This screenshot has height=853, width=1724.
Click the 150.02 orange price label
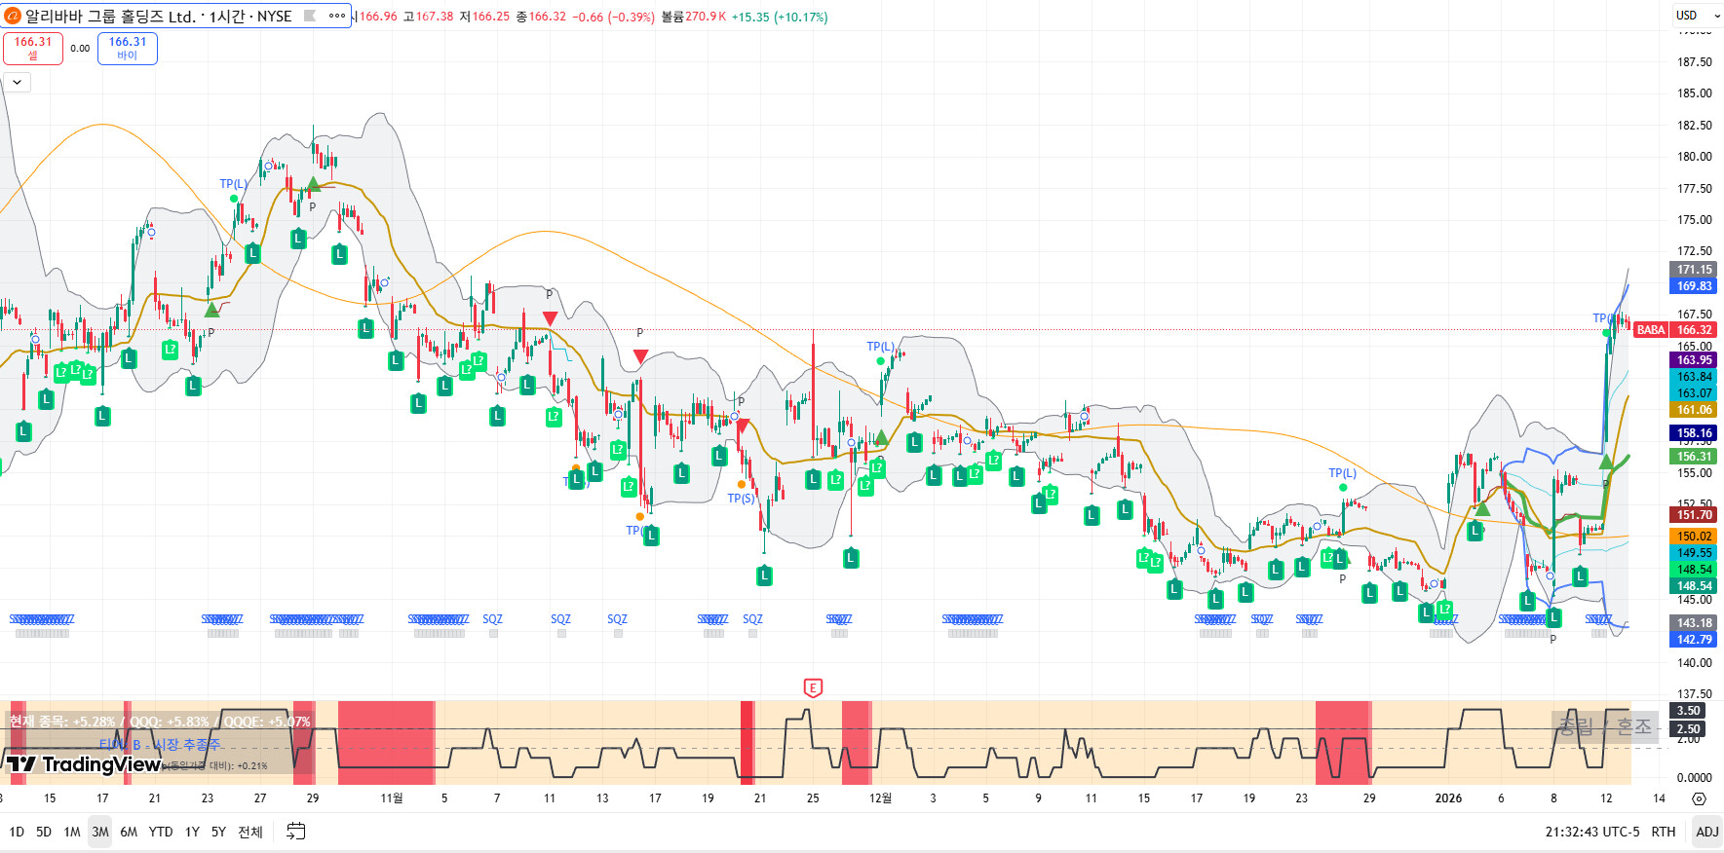click(x=1695, y=537)
